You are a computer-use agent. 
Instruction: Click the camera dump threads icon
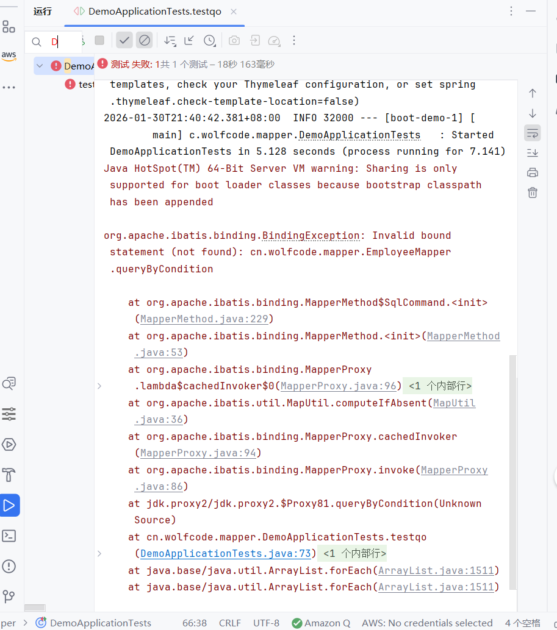pos(234,41)
